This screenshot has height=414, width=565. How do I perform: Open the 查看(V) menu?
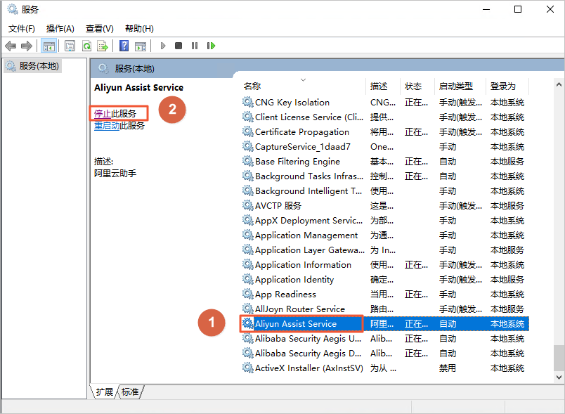99,28
